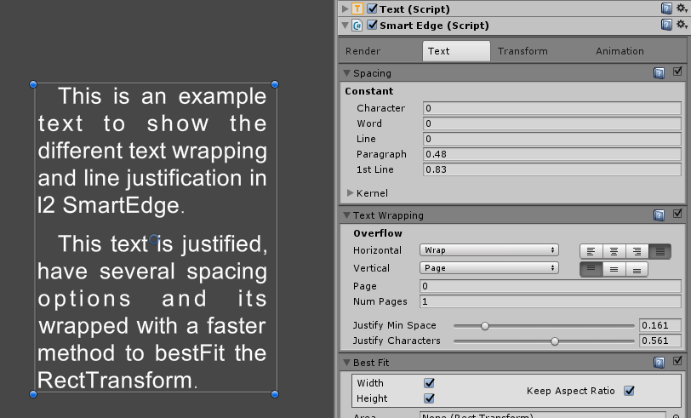691x418 pixels.
Task: Select top vertical alignment icon
Action: point(591,268)
